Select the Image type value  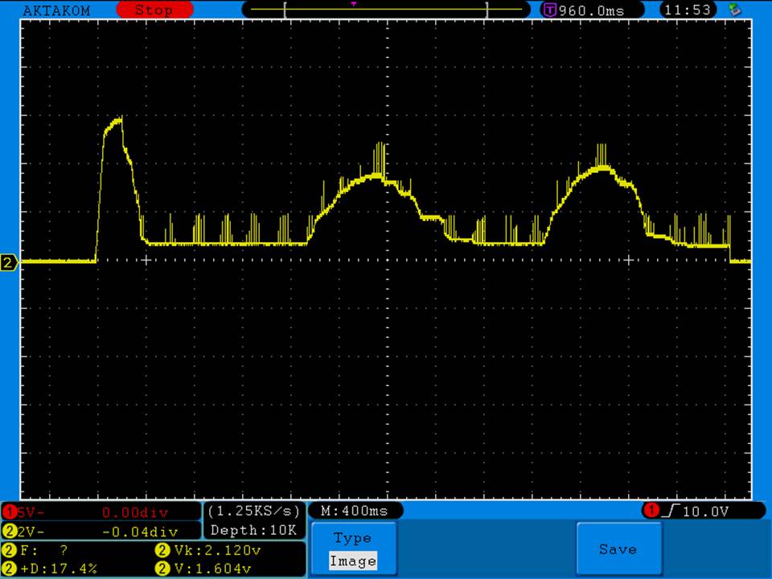click(x=352, y=561)
